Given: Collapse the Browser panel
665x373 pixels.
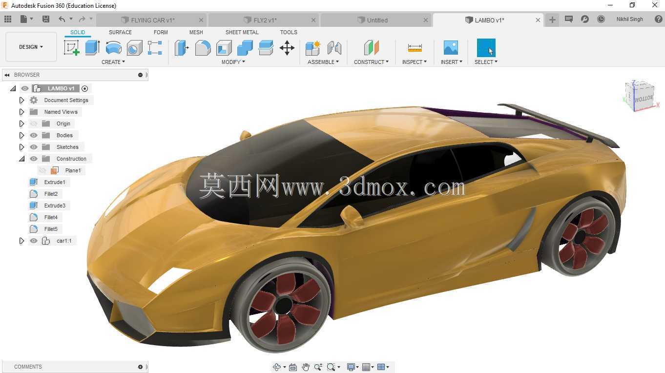Looking at the screenshot, I should pos(7,75).
